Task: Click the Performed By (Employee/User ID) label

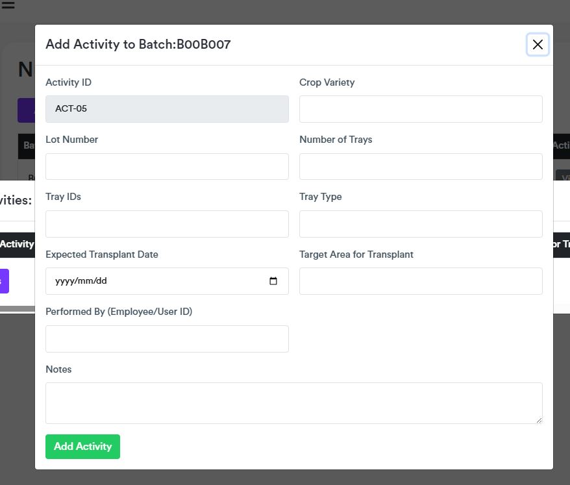Action: tap(119, 312)
